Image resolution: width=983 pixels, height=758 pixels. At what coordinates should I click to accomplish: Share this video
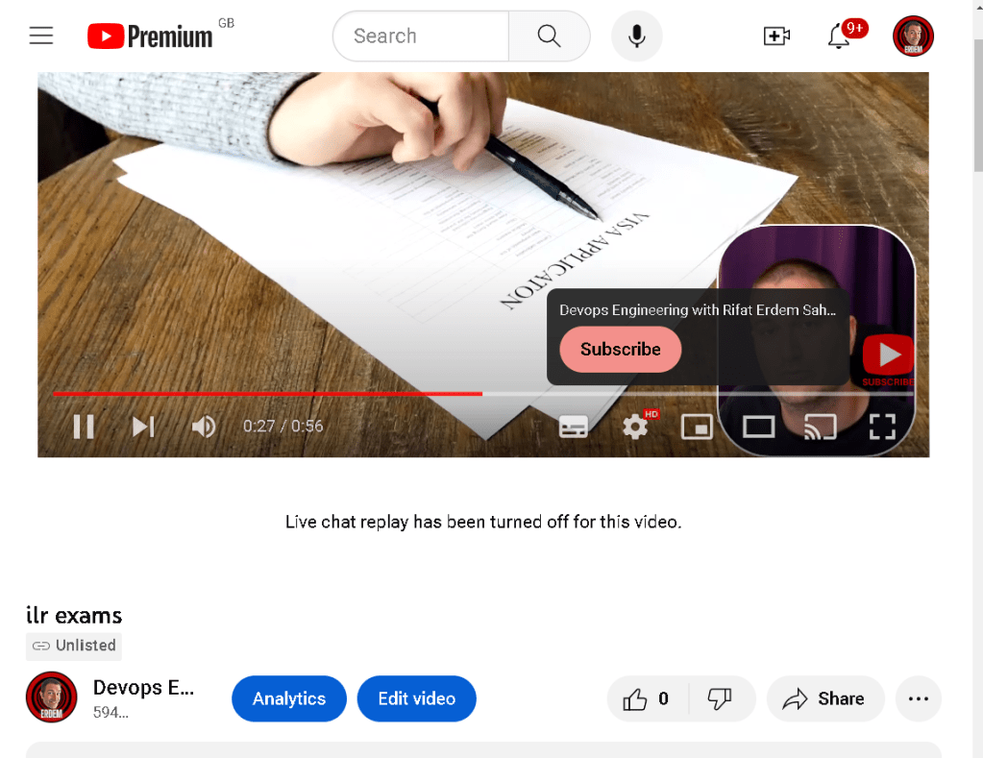(x=825, y=698)
